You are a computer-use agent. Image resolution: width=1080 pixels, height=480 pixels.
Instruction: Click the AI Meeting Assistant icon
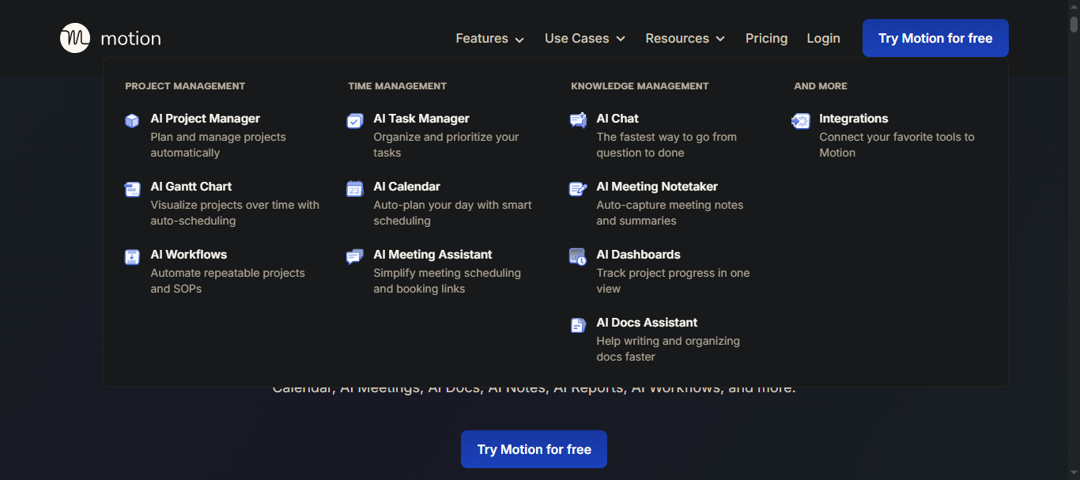point(355,257)
